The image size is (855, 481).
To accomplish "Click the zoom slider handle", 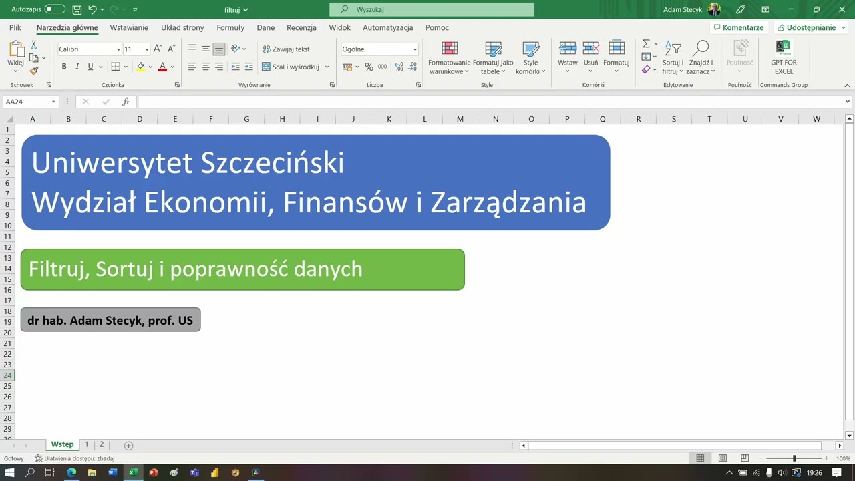I will (794, 458).
